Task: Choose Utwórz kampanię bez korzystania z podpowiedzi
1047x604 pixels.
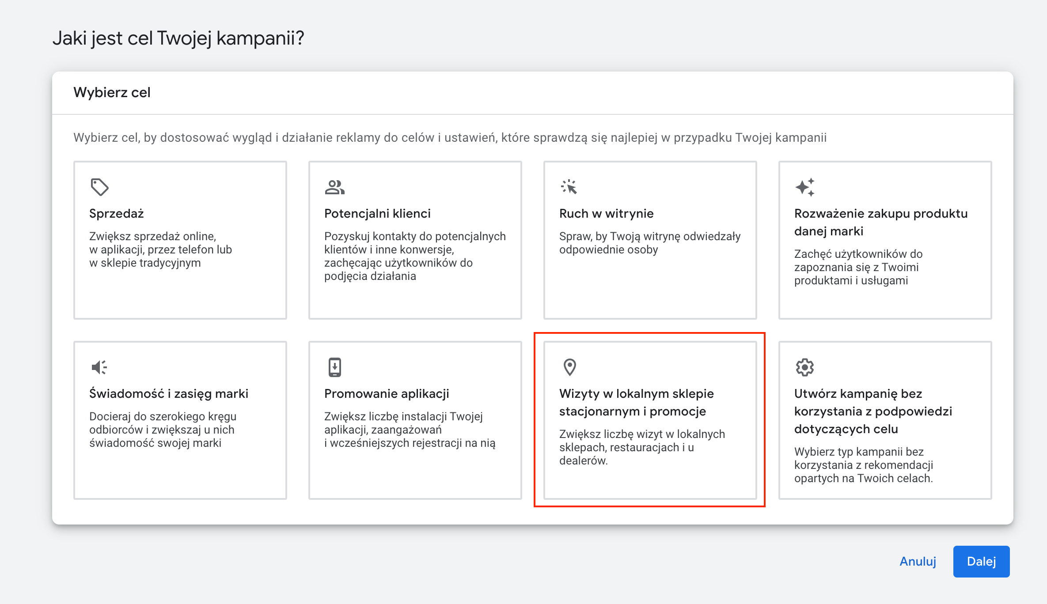Action: tap(872, 411)
